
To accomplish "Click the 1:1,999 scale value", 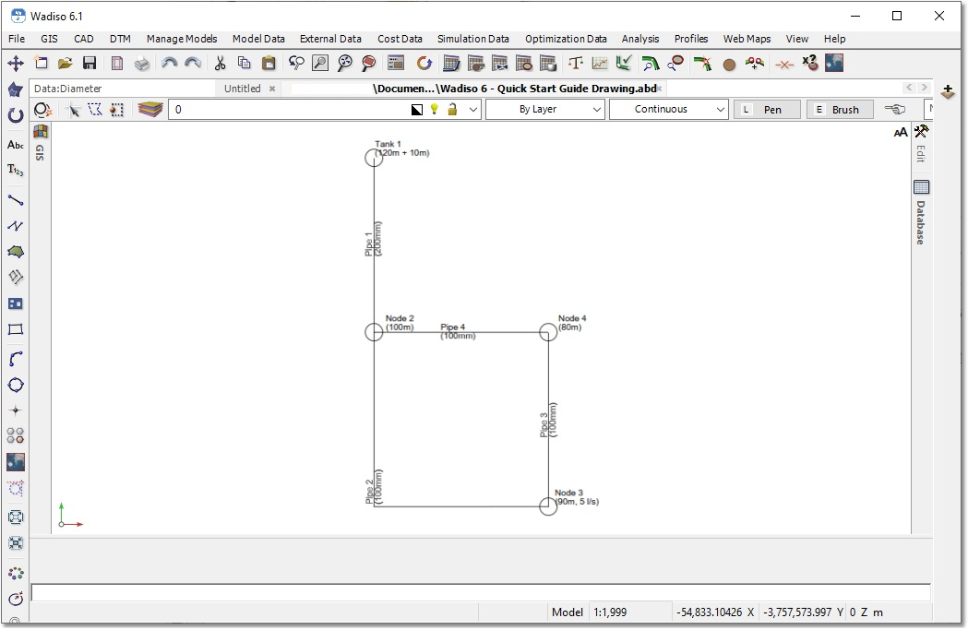I will pos(610,612).
